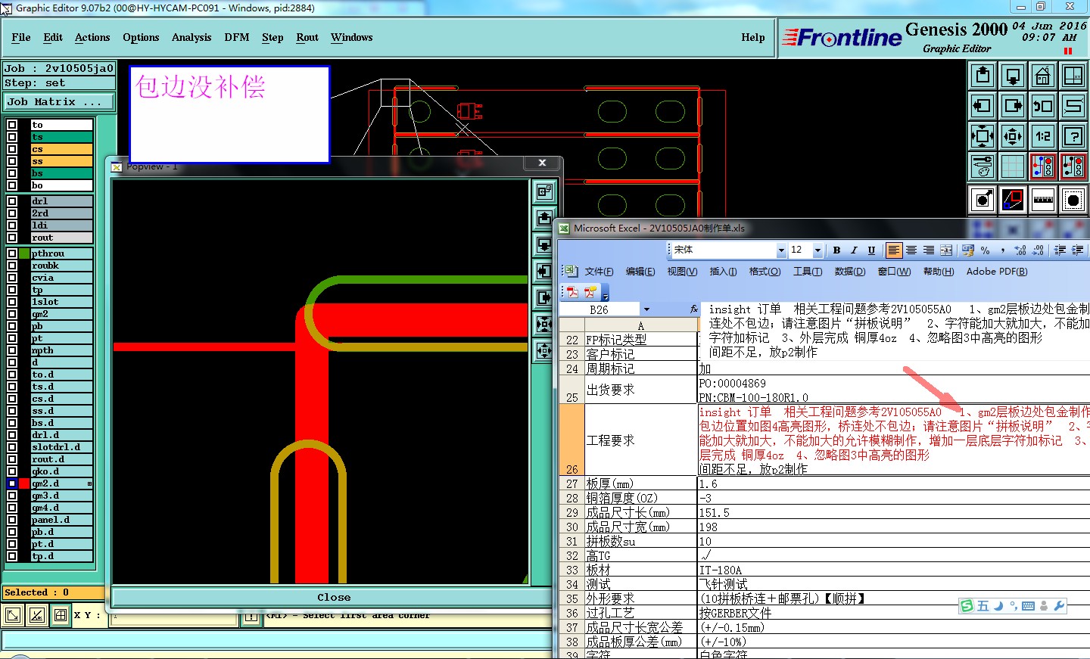Open the Actions menu
This screenshot has height=659, width=1090.
coord(92,37)
